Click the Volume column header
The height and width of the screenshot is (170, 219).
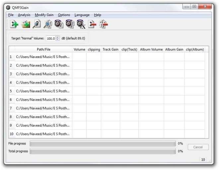(x=79, y=49)
